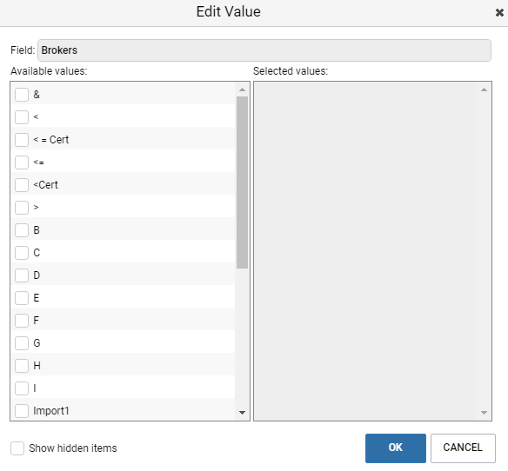508x471 pixels.
Task: Click the selected values scroll-up arrow
Action: click(x=484, y=90)
